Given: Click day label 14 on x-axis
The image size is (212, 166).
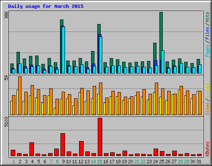Looking at the screenshot, I should (93, 161).
